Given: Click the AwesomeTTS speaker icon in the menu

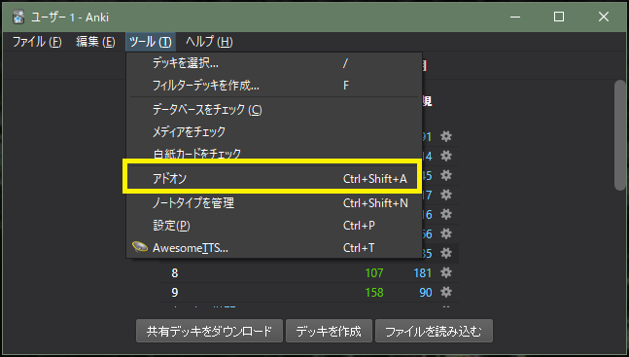Looking at the screenshot, I should (x=140, y=247).
